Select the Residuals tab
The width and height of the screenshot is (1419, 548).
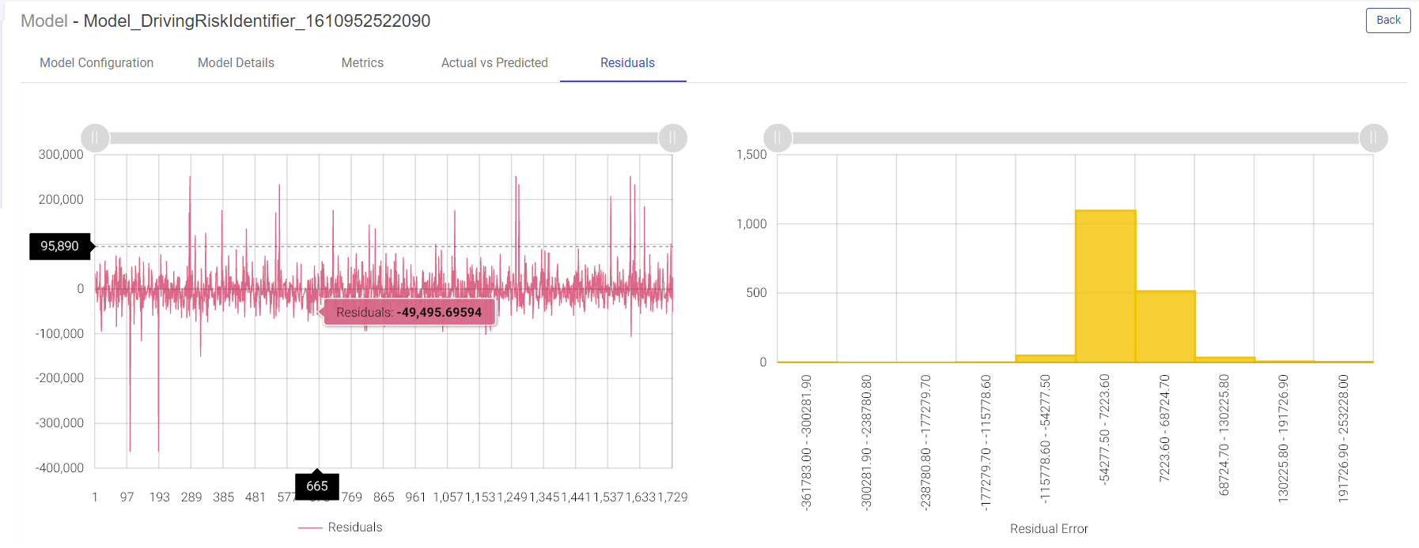coord(627,63)
